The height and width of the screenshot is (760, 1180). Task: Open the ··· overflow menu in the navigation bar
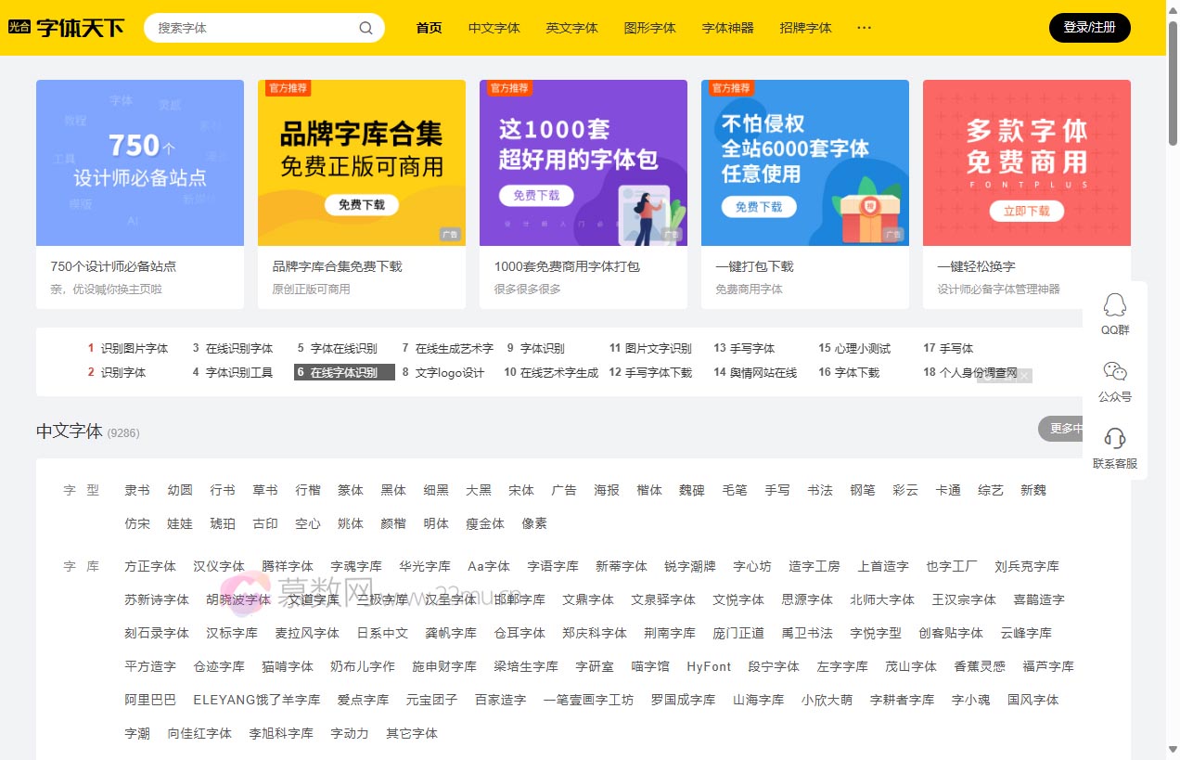tap(864, 28)
